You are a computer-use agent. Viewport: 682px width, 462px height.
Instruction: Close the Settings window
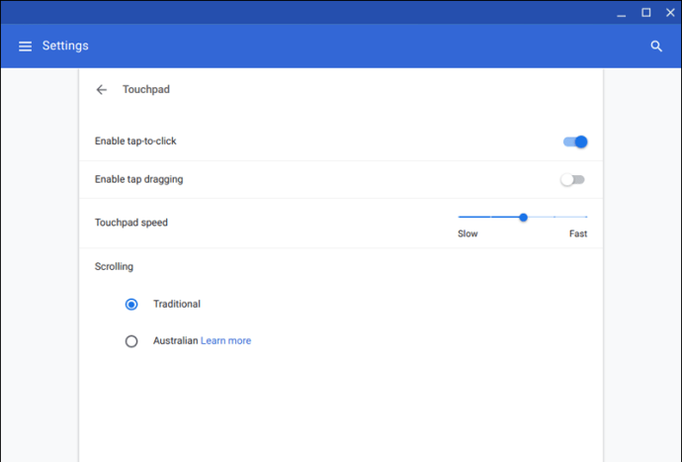pos(670,13)
